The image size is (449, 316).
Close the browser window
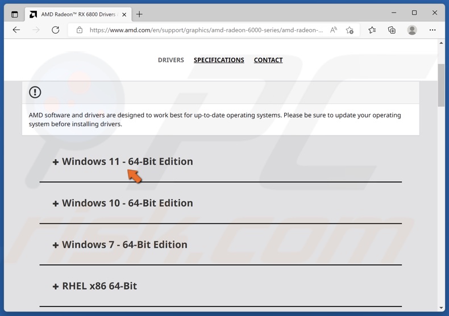pos(435,13)
